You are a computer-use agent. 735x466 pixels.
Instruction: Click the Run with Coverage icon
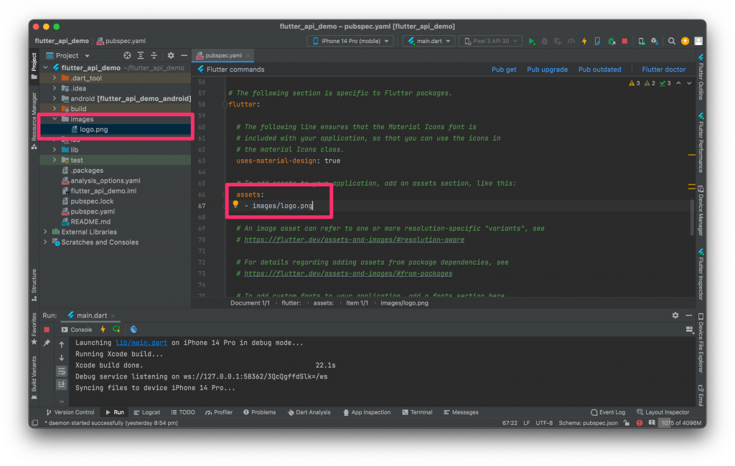[x=557, y=41]
